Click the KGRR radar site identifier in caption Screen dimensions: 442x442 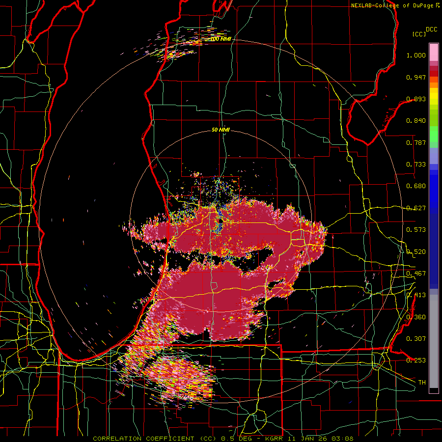point(274,439)
